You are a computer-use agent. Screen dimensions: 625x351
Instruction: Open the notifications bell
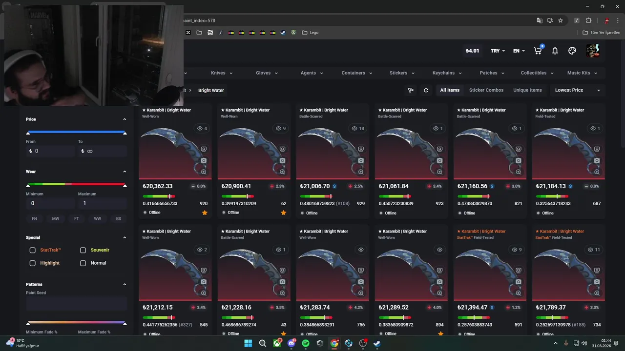(x=555, y=51)
